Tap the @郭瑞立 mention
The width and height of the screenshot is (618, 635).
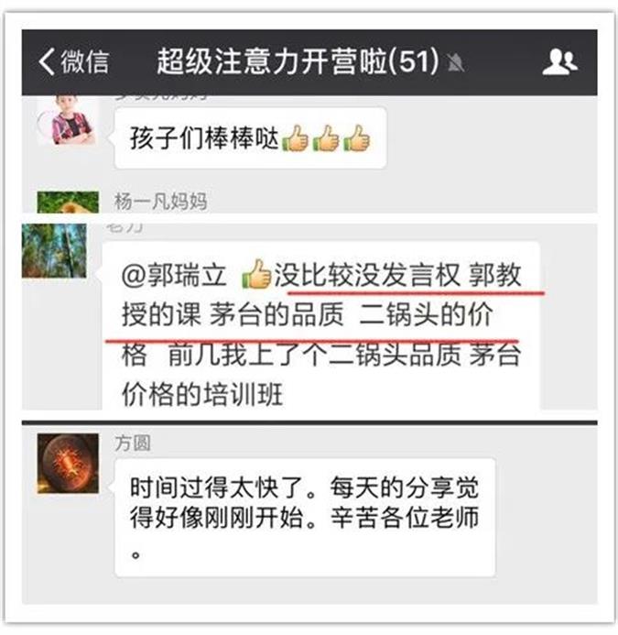click(x=173, y=276)
